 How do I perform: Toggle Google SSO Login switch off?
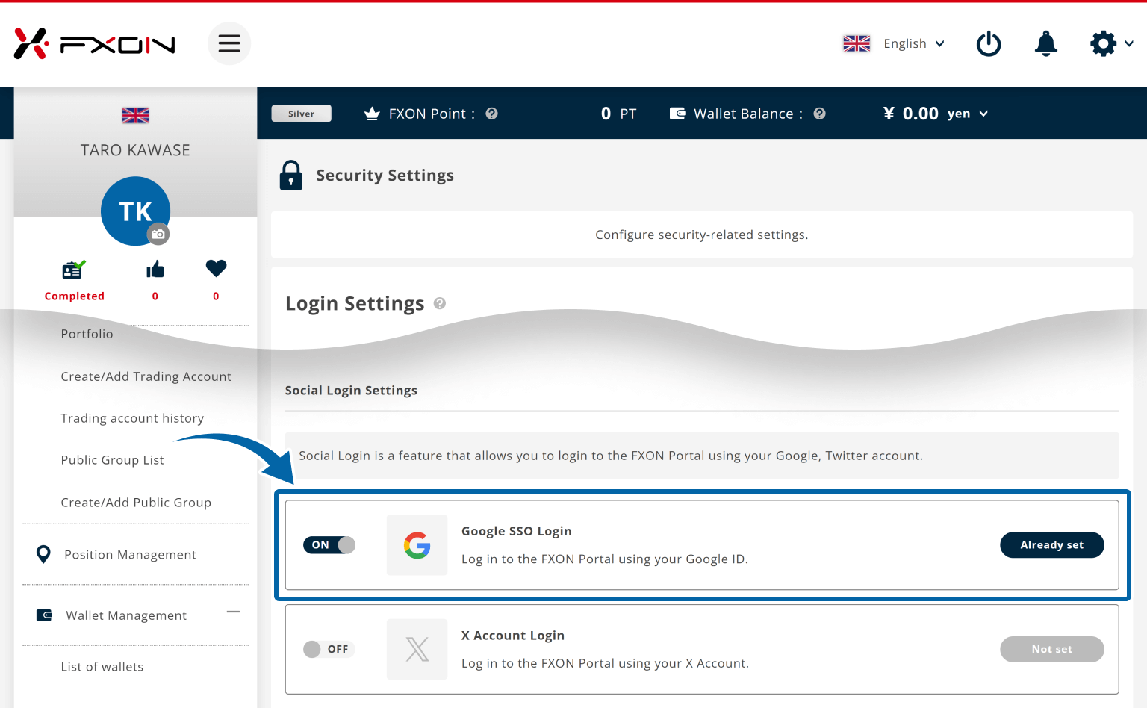coord(329,545)
